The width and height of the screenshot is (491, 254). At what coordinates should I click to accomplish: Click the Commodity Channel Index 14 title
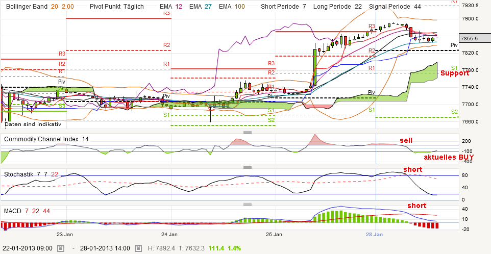(46, 139)
